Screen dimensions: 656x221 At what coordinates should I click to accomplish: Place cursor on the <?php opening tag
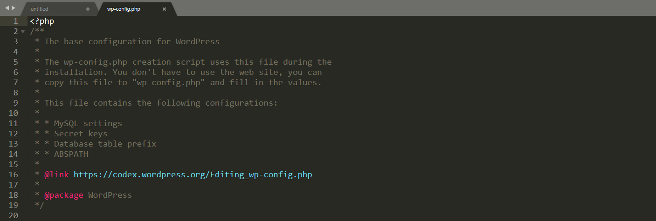[42, 21]
